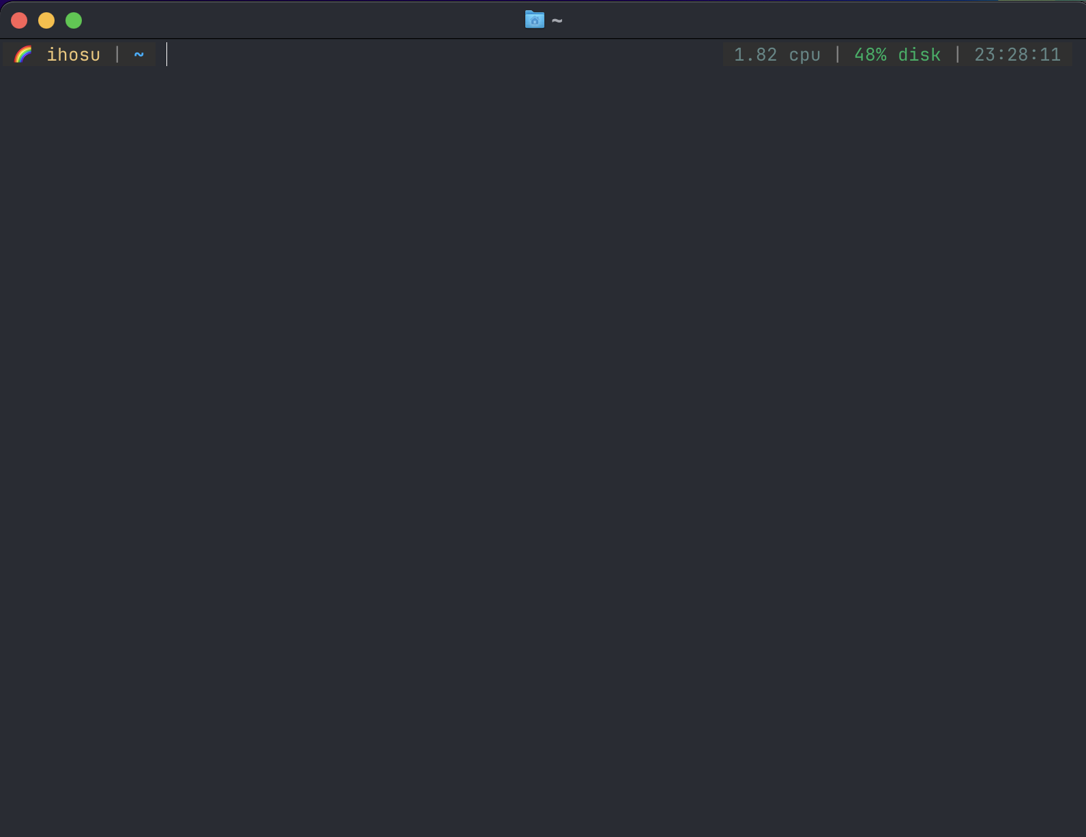Close the terminal window with red button

(19, 20)
